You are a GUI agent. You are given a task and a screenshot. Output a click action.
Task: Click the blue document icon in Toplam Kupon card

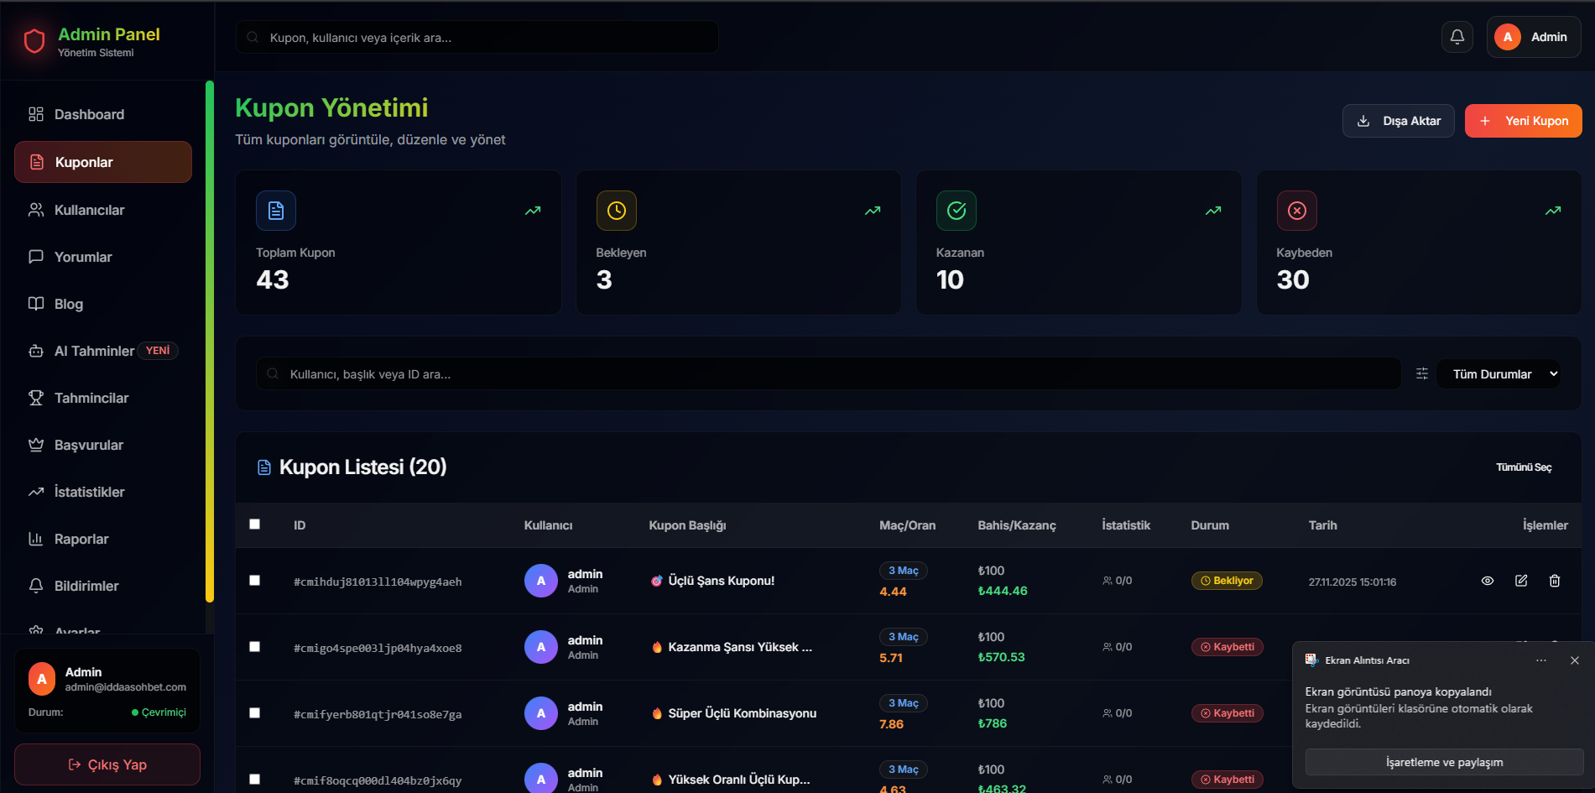click(276, 211)
